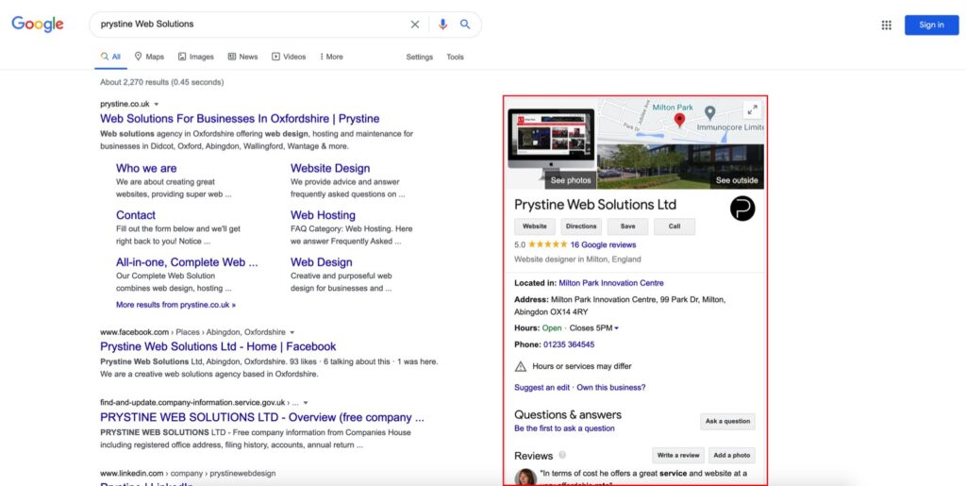Screen dimensions: 966x486
Task: Open See photos thumbnail
Action: [x=551, y=149]
